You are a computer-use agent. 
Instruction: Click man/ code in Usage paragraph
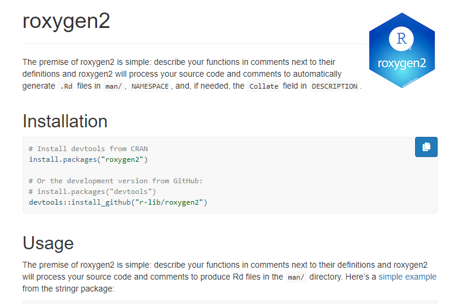tap(296, 277)
